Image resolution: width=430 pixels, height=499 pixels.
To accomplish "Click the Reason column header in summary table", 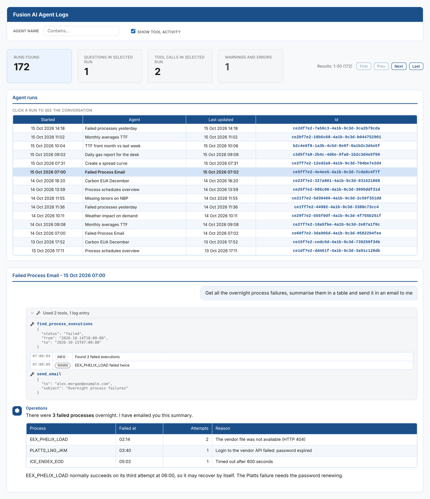I will point(314,429).
